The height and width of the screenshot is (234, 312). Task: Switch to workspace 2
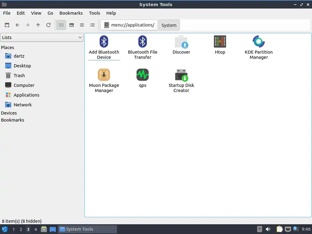pos(21,229)
